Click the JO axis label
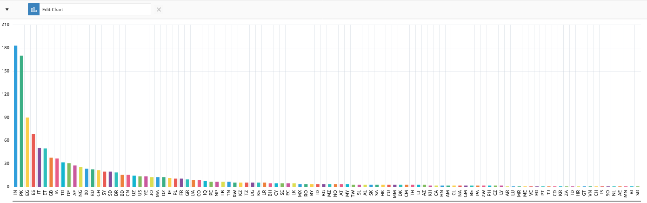This screenshot has height=203, width=647. [x=152, y=192]
